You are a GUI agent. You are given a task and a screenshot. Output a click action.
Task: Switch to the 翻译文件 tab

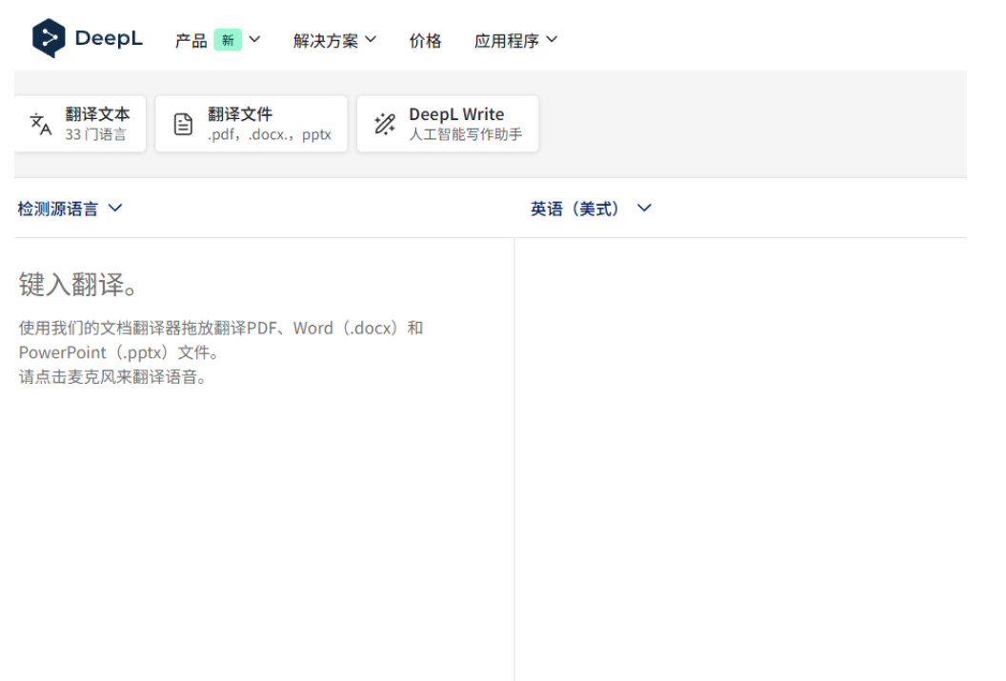[251, 124]
